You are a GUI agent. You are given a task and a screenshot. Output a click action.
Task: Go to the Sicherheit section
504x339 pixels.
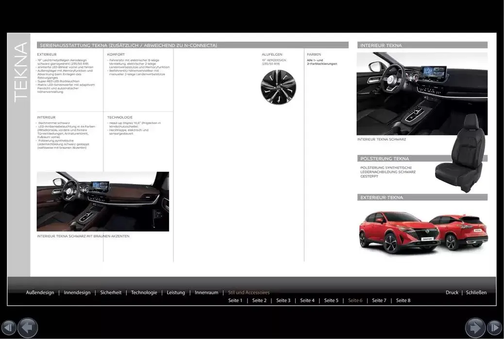pyautogui.click(x=111, y=293)
